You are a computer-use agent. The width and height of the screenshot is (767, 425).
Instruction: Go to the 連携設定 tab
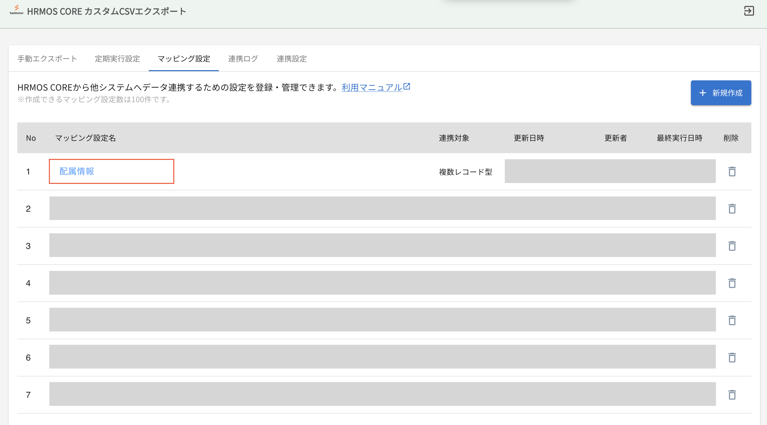(291, 59)
